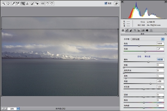Click the 16% zoom level field
Image resolution: width=167 pixels, height=111 pixels.
pos(12,109)
